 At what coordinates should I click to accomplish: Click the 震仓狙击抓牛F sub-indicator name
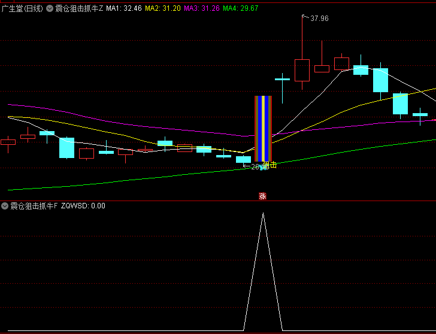coord(34,206)
